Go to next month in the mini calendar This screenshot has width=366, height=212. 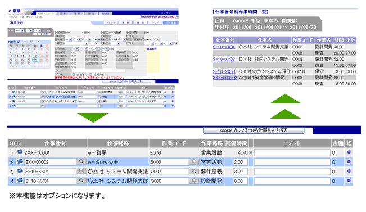click(39, 42)
